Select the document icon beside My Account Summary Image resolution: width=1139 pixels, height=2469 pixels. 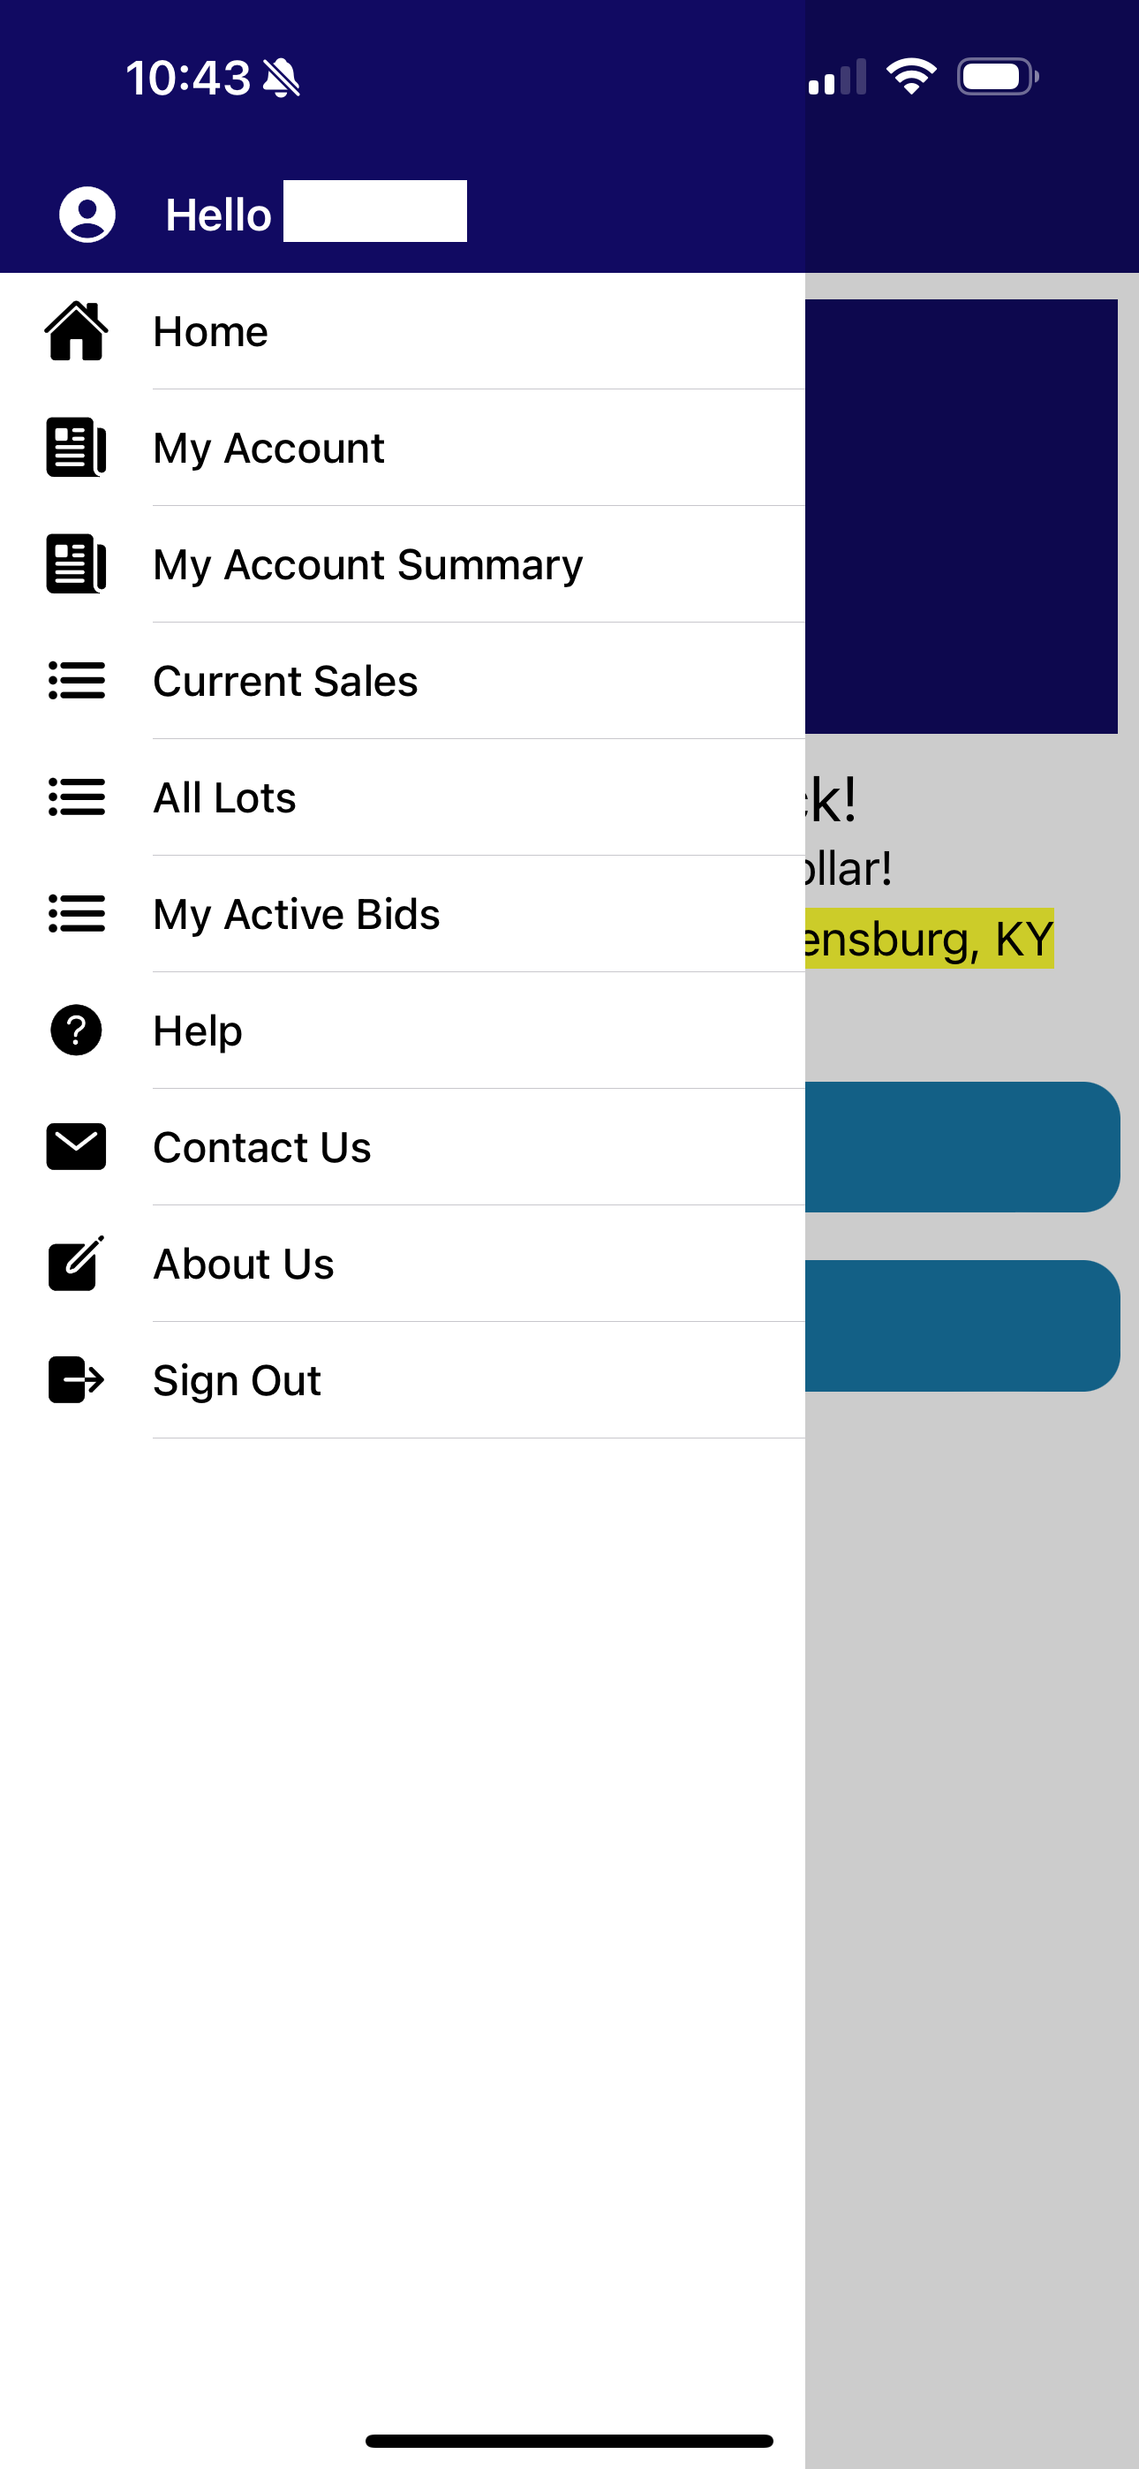76,564
